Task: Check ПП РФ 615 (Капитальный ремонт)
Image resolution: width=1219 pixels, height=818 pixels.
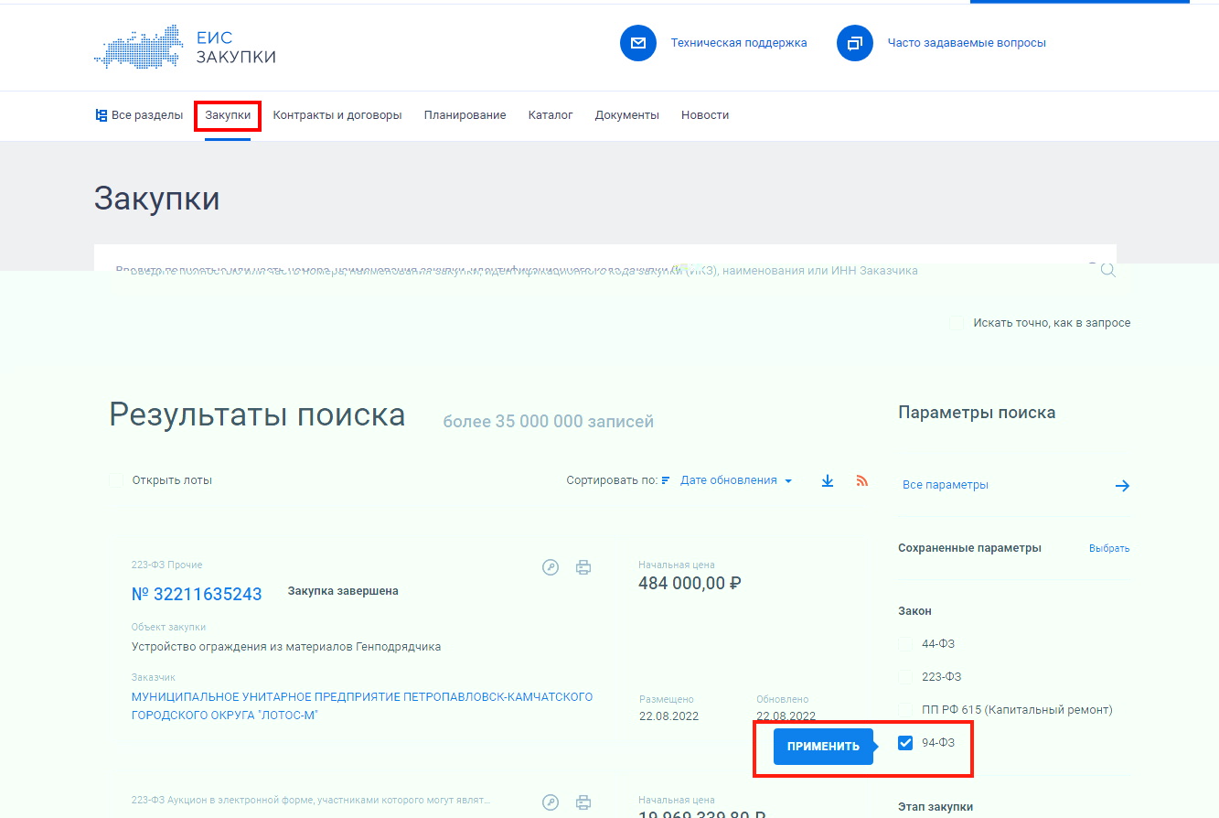Action: point(905,710)
